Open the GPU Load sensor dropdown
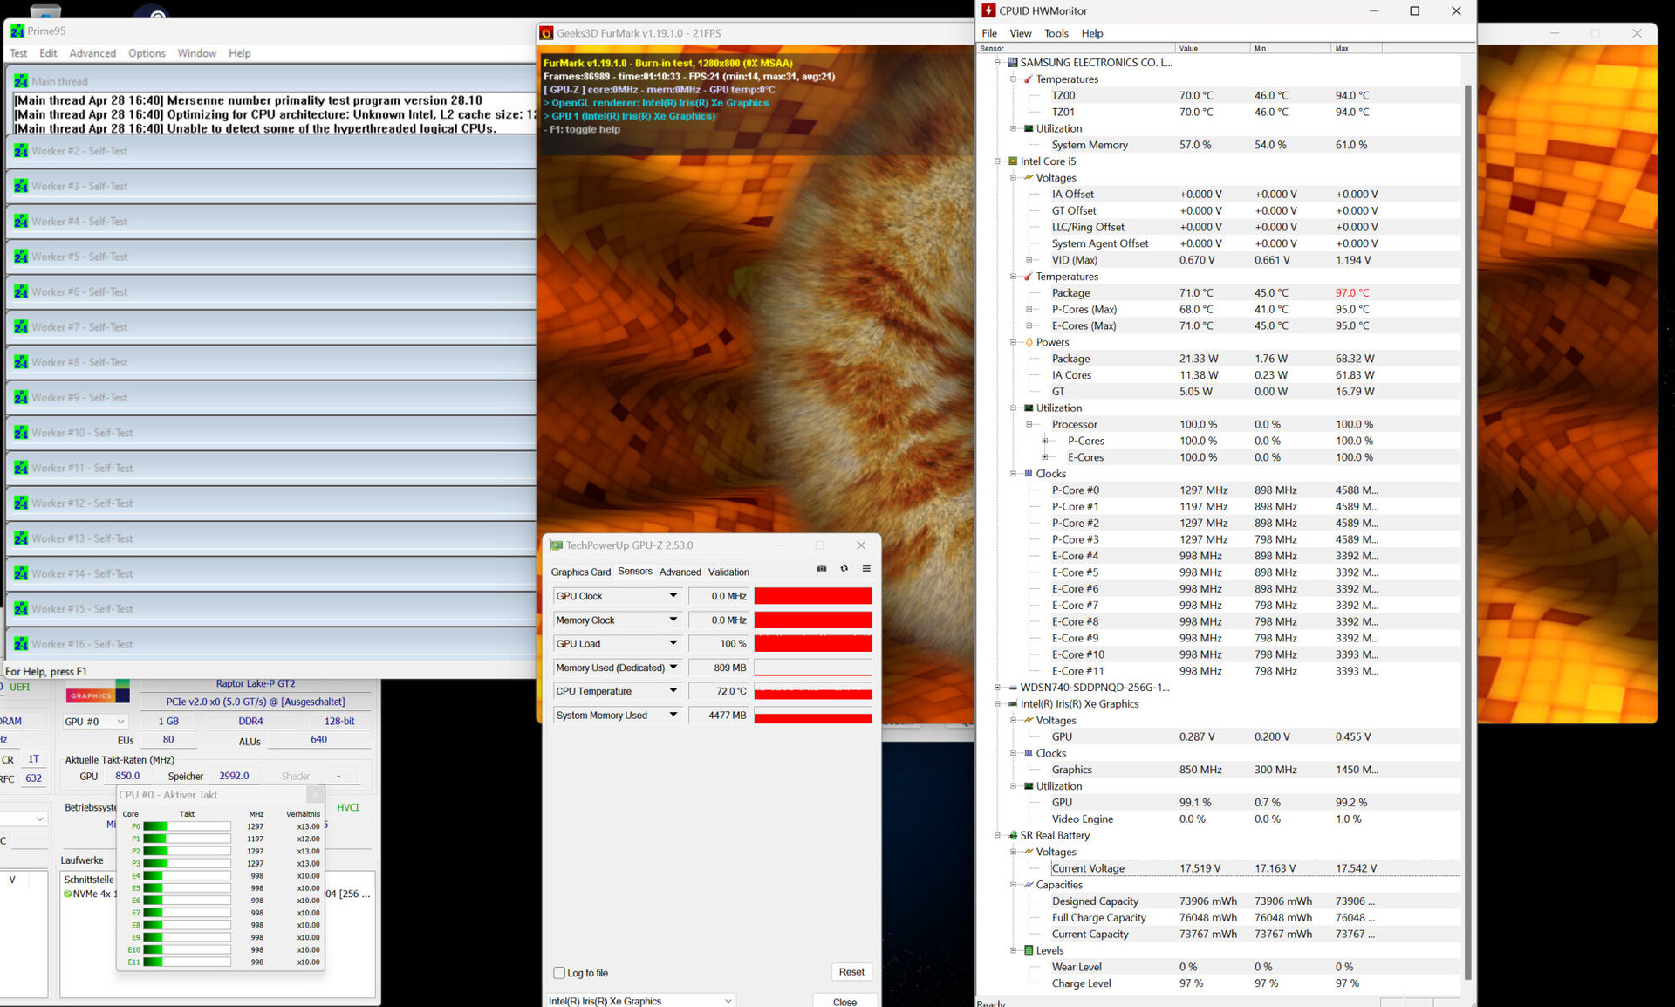 point(673,643)
